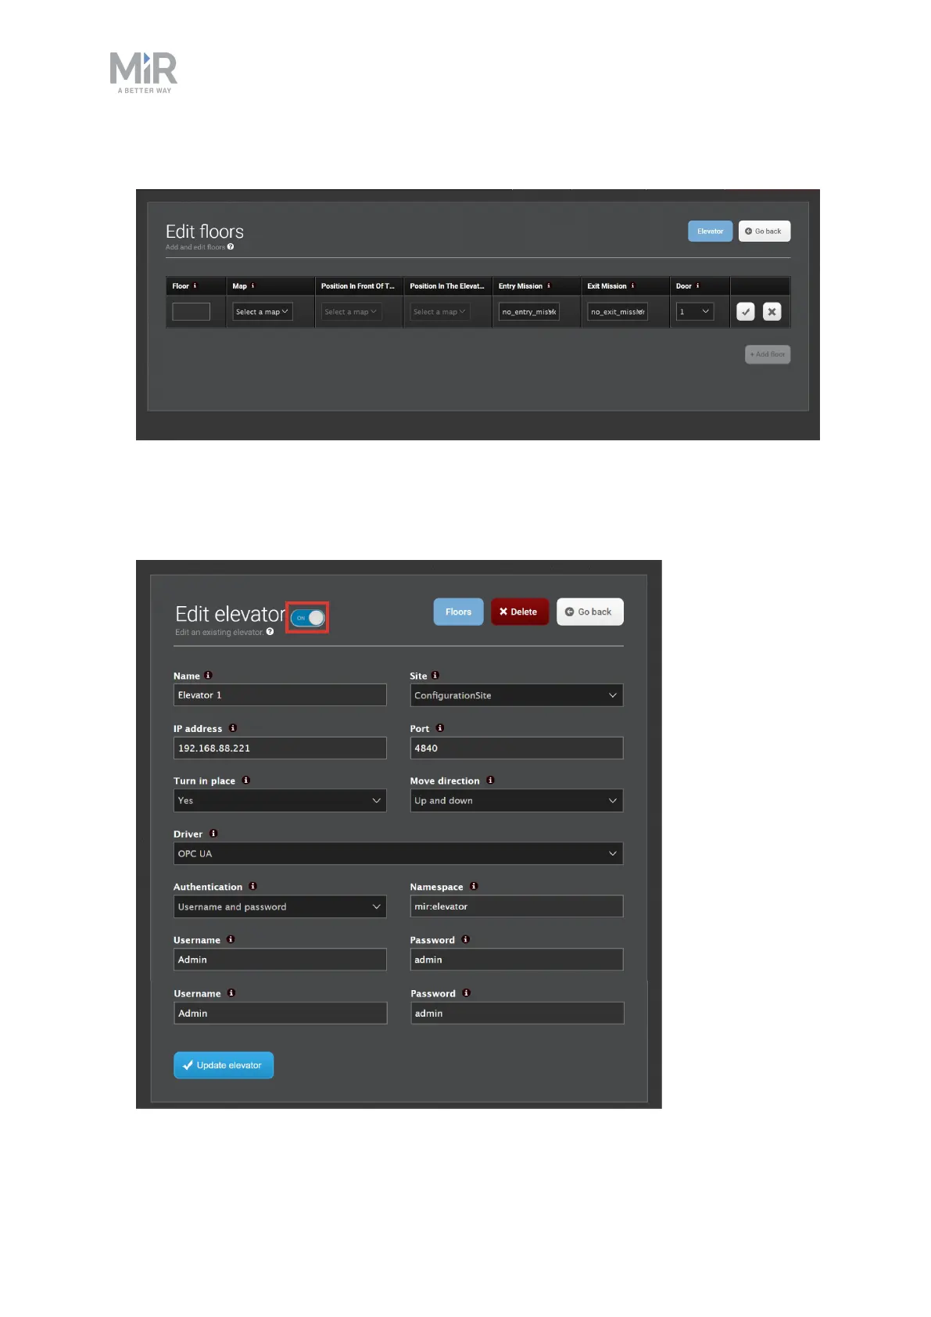
Task: Click the Name field containing 'Elevator 1'
Action: (x=280, y=695)
